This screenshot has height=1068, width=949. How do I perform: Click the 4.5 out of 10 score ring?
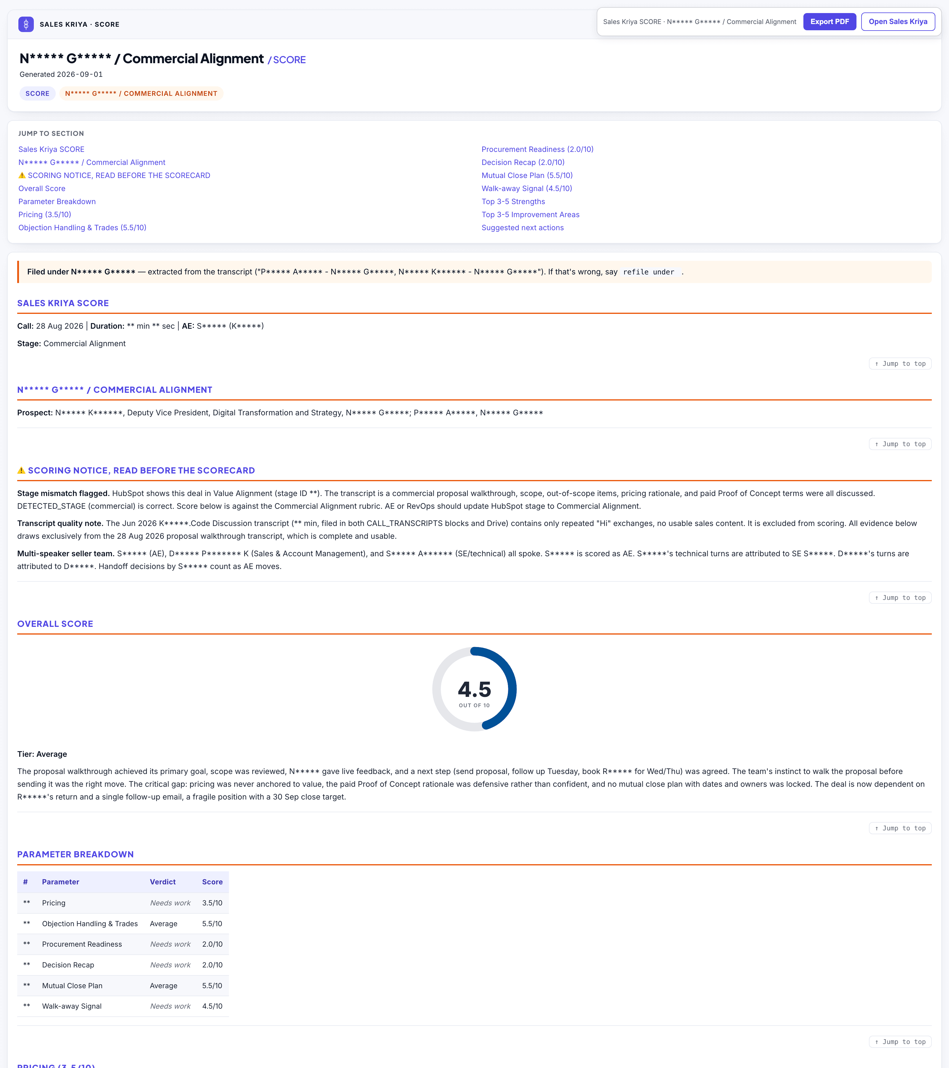[474, 689]
